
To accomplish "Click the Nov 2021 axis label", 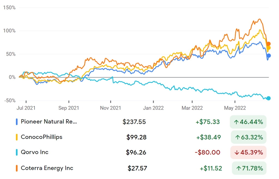I will 111,108.
